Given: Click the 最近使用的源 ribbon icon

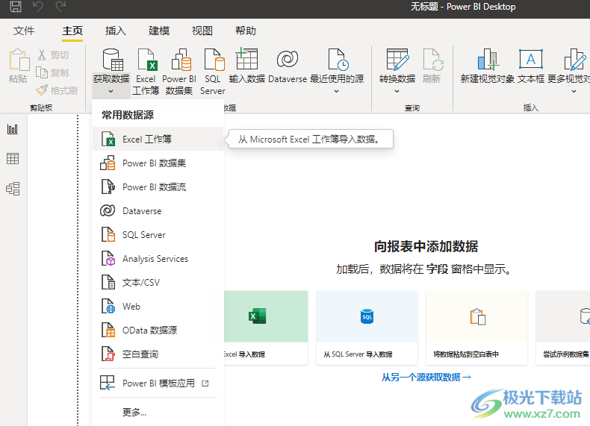Looking at the screenshot, I should point(338,60).
